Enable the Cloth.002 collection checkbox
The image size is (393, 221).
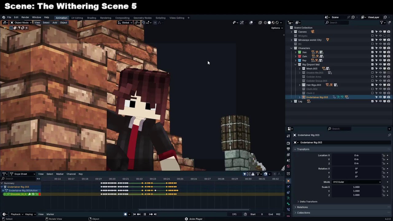(x=372, y=89)
